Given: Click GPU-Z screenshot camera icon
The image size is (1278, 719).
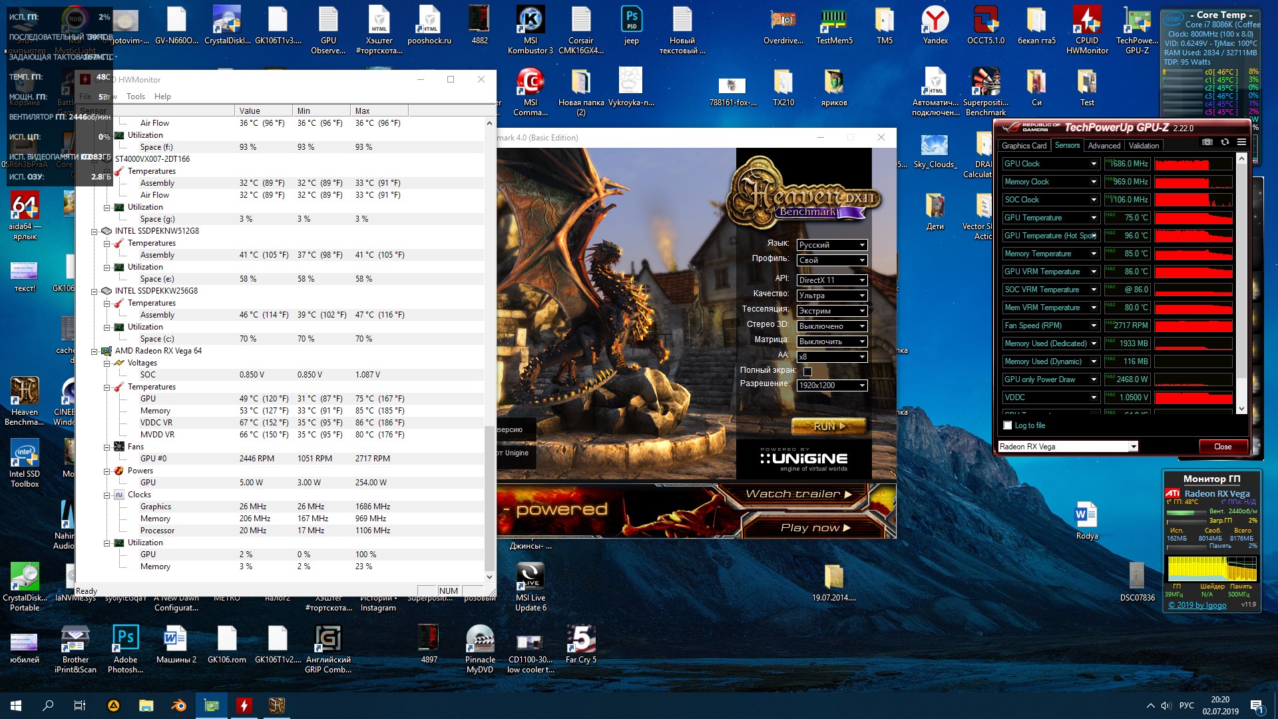Looking at the screenshot, I should coord(1207,142).
